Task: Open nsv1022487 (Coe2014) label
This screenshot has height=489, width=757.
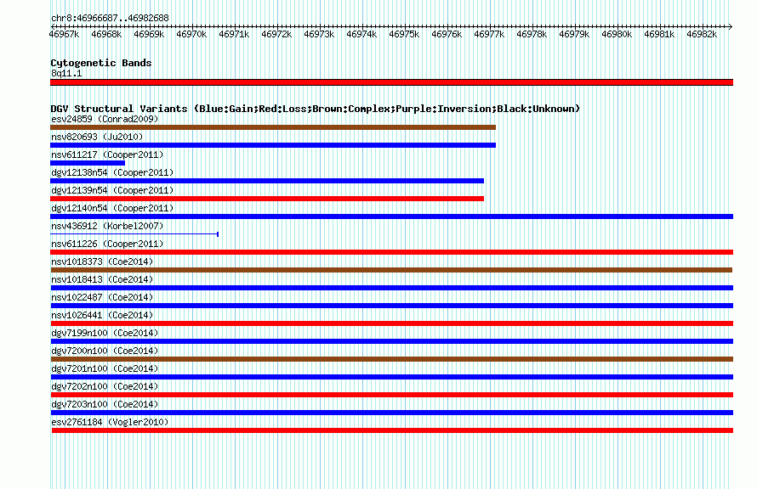Action: click(102, 297)
